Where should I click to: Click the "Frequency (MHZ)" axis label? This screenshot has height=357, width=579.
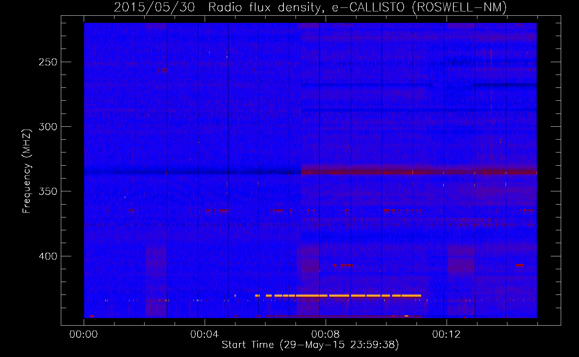tap(27, 171)
